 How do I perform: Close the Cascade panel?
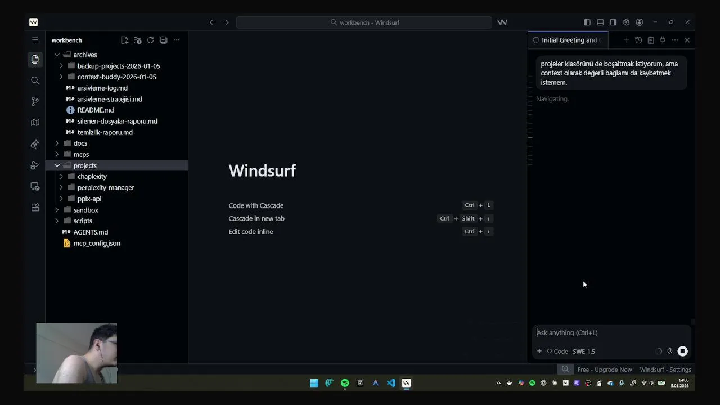687,40
